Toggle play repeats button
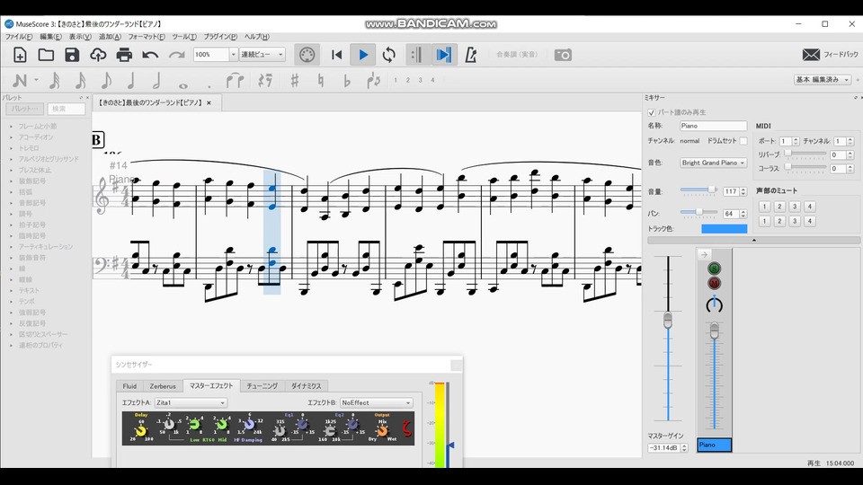The width and height of the screenshot is (863, 485). coord(416,55)
